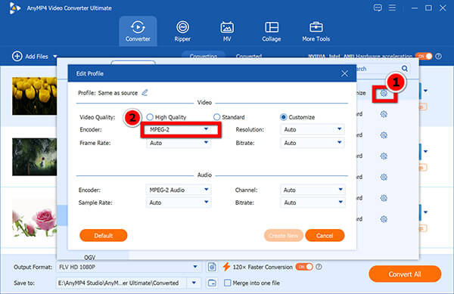Open the output folder icon
Viewport: 454px width, 294px height.
(212, 283)
